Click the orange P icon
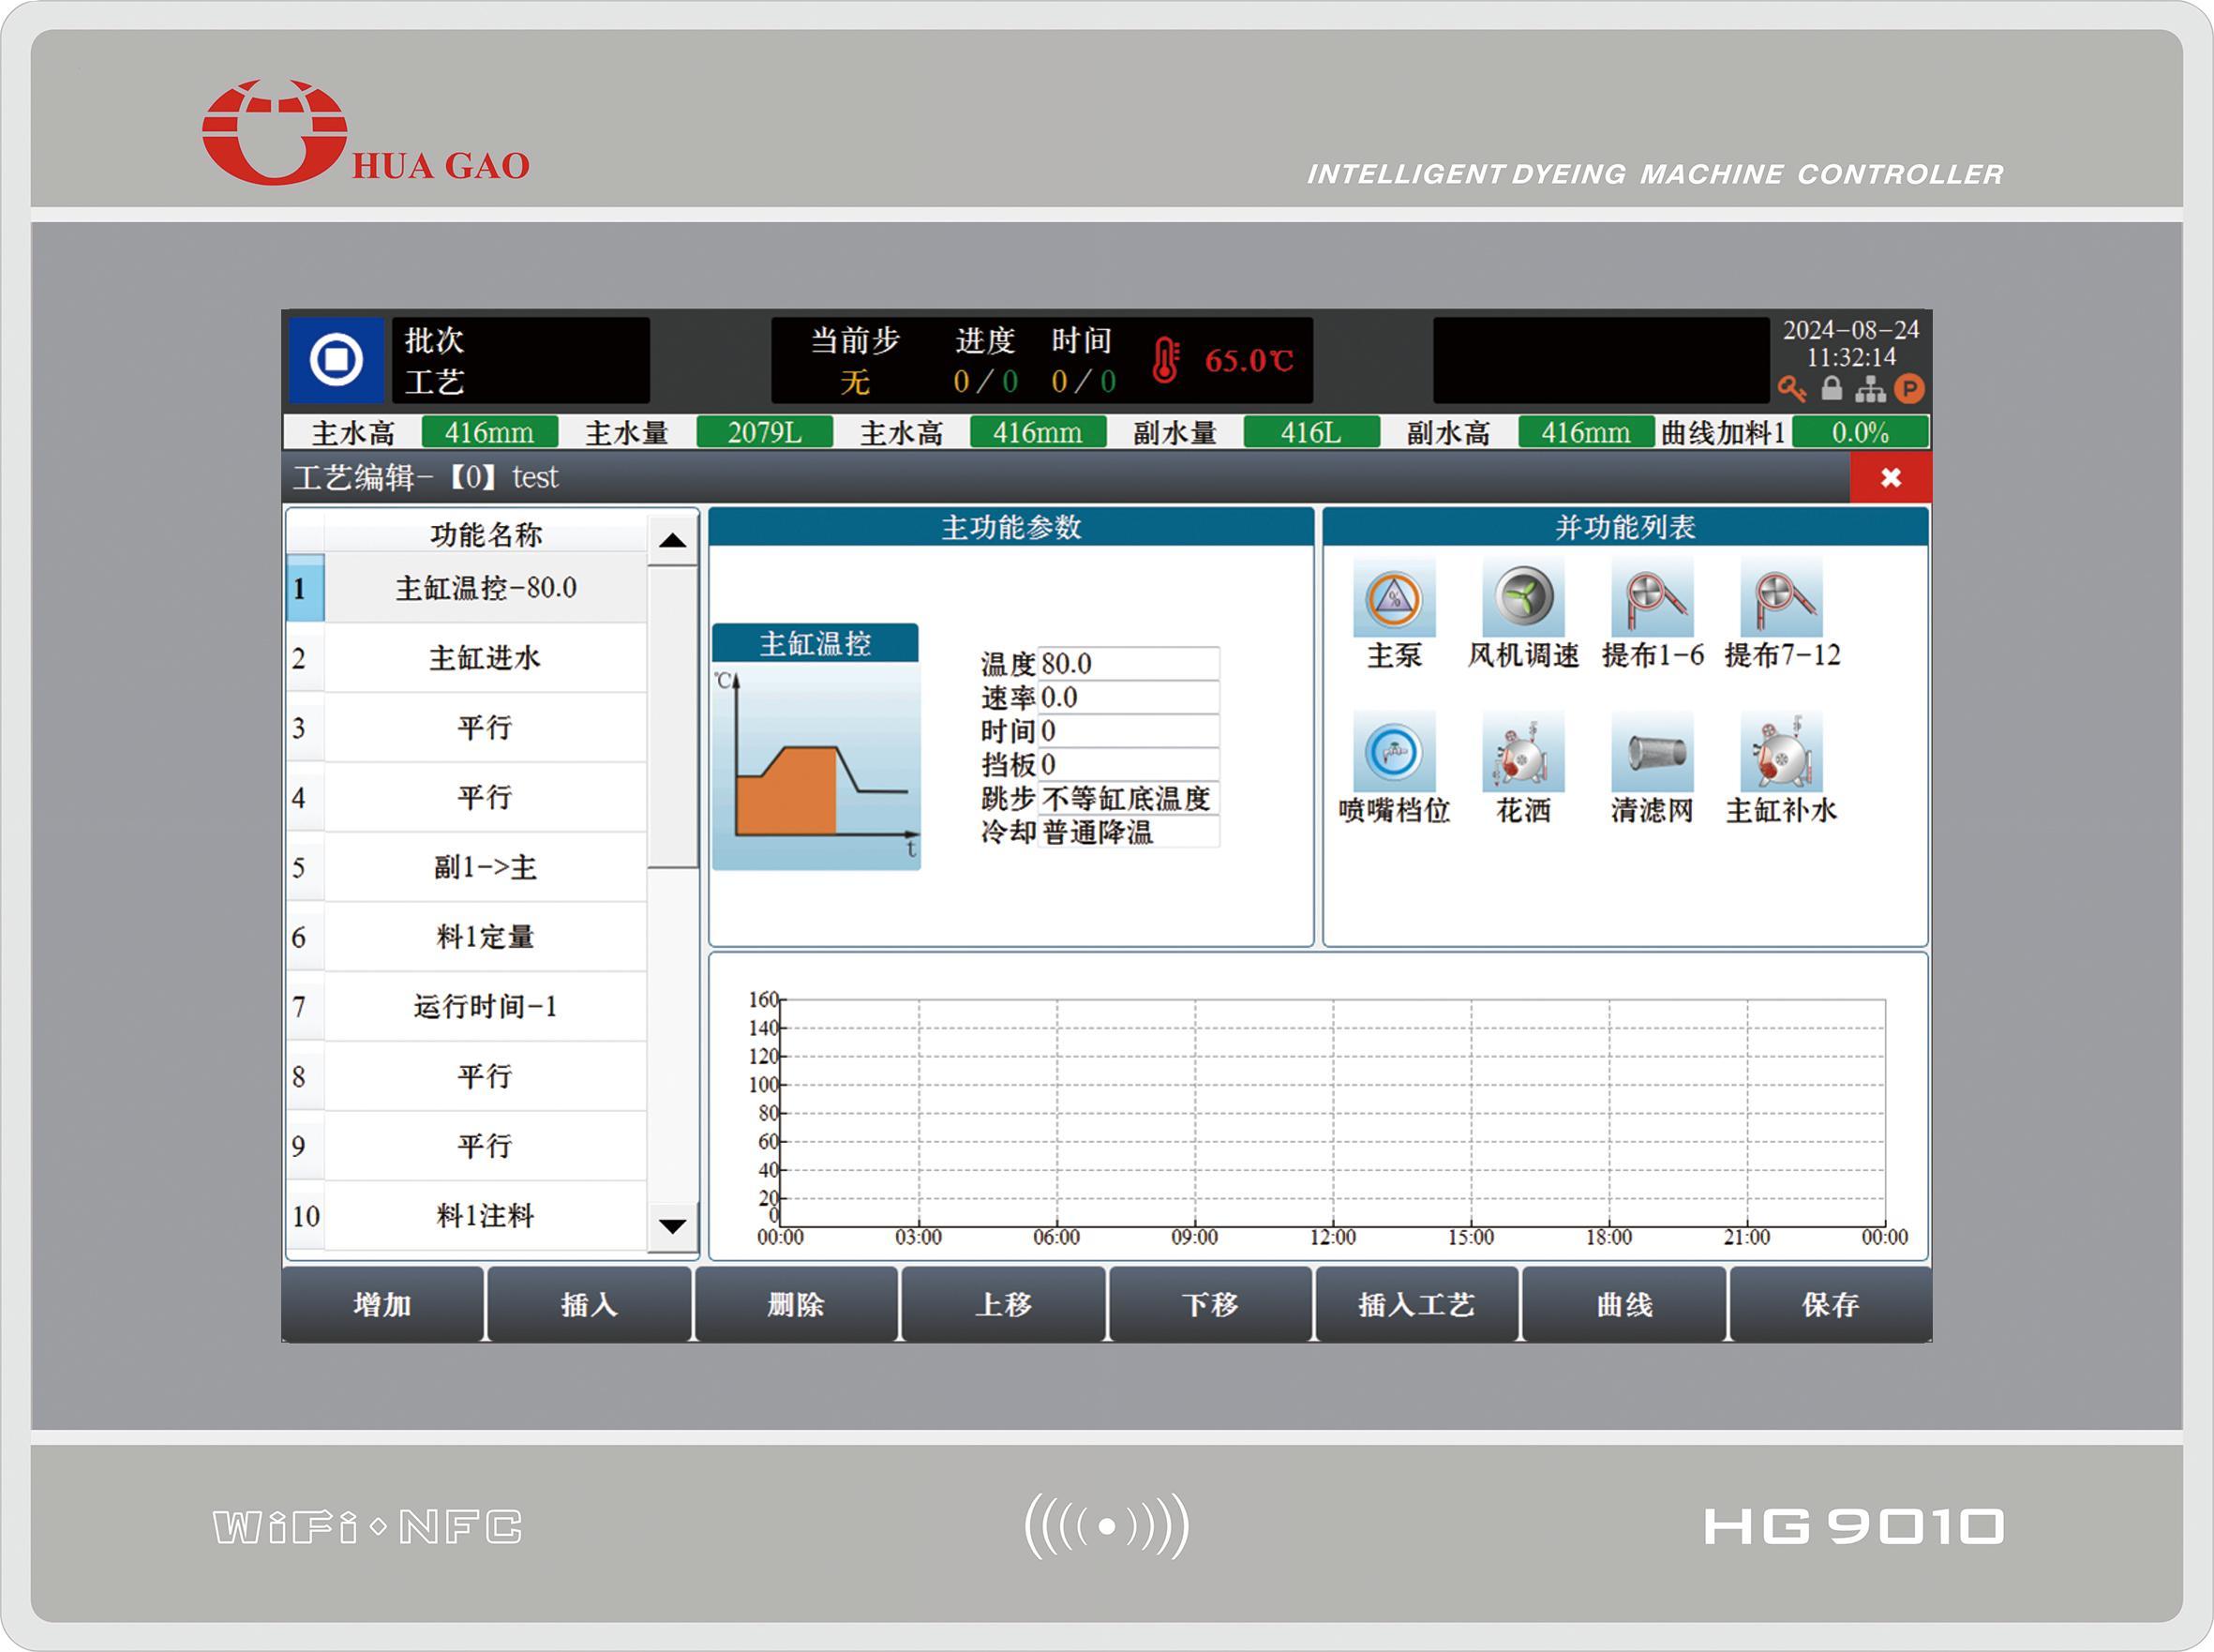Image resolution: width=2214 pixels, height=1652 pixels. click(x=1909, y=388)
